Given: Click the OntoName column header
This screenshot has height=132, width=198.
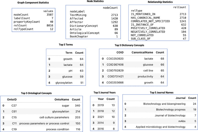Looking at the screenshot, I should tap(62, 100).
